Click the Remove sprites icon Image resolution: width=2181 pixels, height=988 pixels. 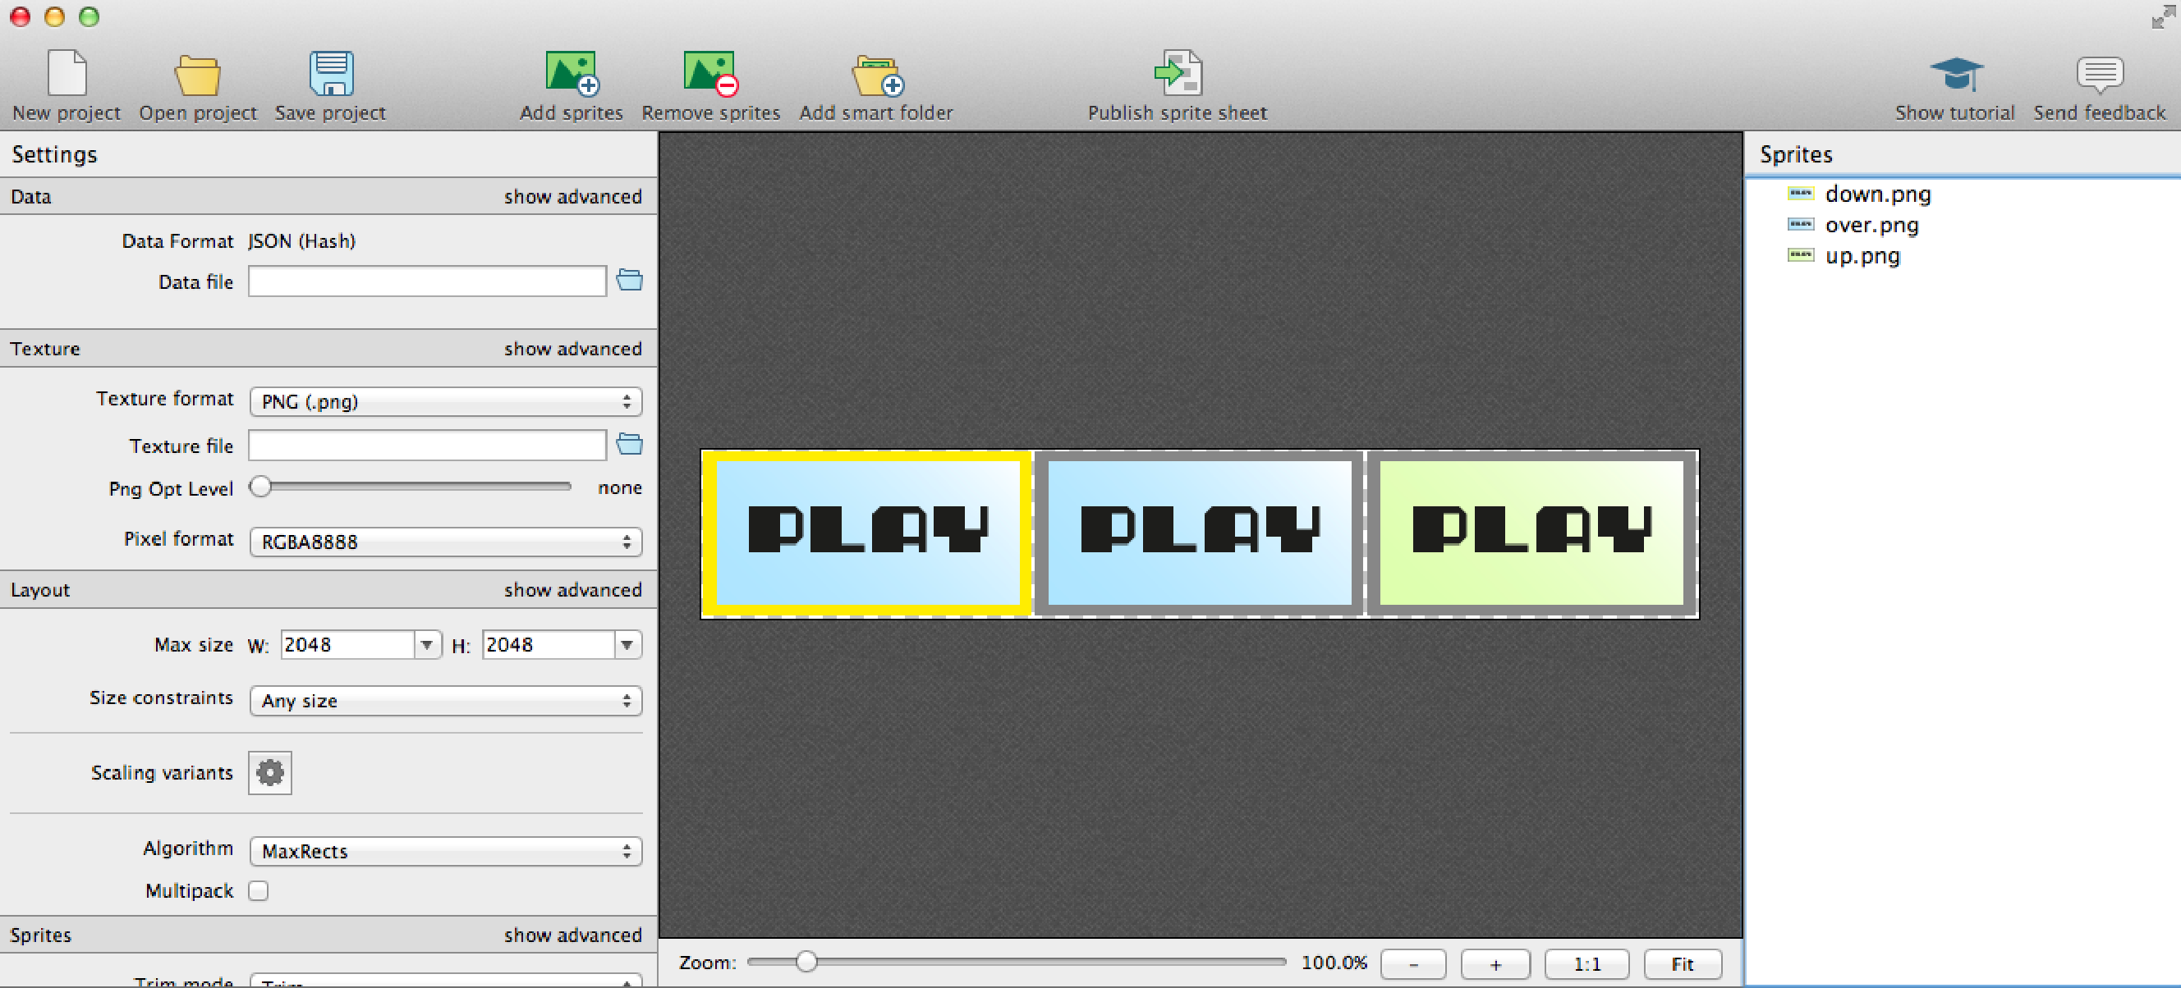click(x=710, y=74)
